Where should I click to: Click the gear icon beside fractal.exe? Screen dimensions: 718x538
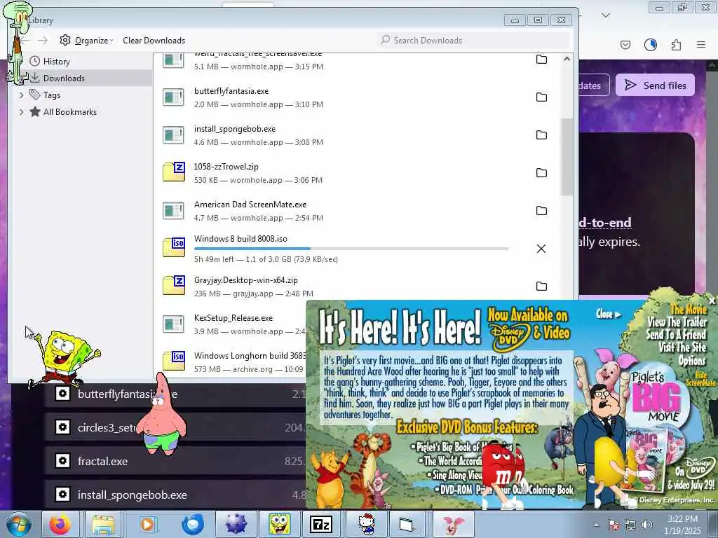tap(62, 461)
